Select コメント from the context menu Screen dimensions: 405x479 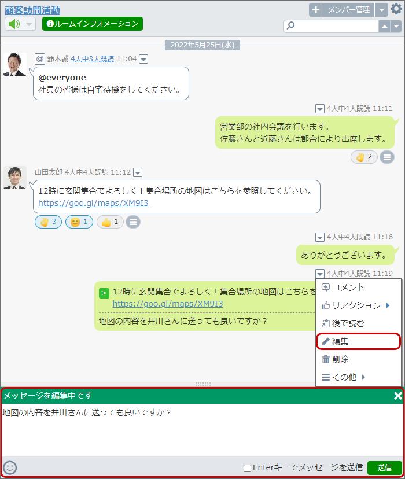tap(358, 288)
